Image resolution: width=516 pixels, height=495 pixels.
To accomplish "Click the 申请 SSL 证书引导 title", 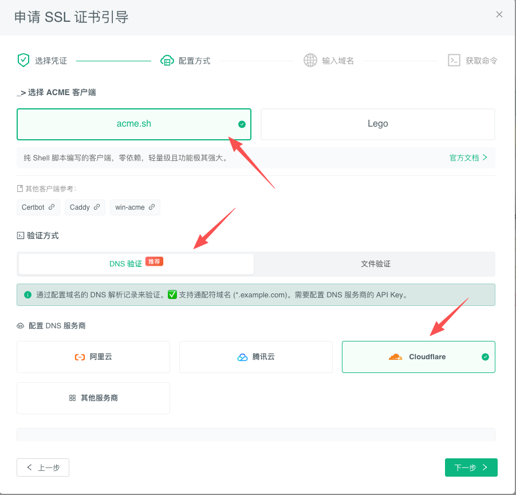I will (x=72, y=17).
